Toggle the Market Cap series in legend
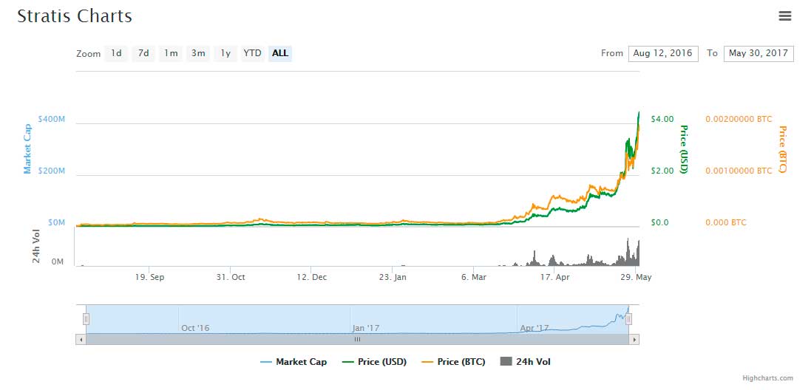 tap(293, 362)
